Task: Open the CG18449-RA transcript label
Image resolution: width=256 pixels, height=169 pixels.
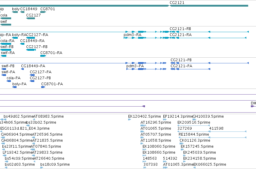Action: pos(32,41)
